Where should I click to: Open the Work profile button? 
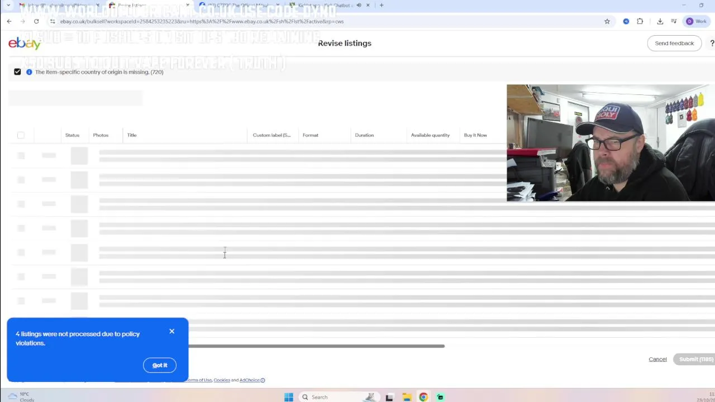click(697, 21)
